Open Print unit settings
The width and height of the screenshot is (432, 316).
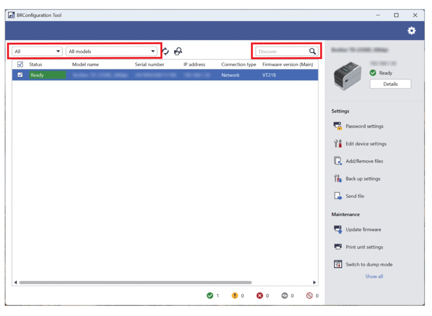364,247
